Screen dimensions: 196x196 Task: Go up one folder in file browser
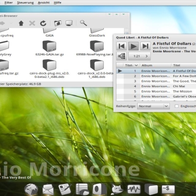coord(21,23)
